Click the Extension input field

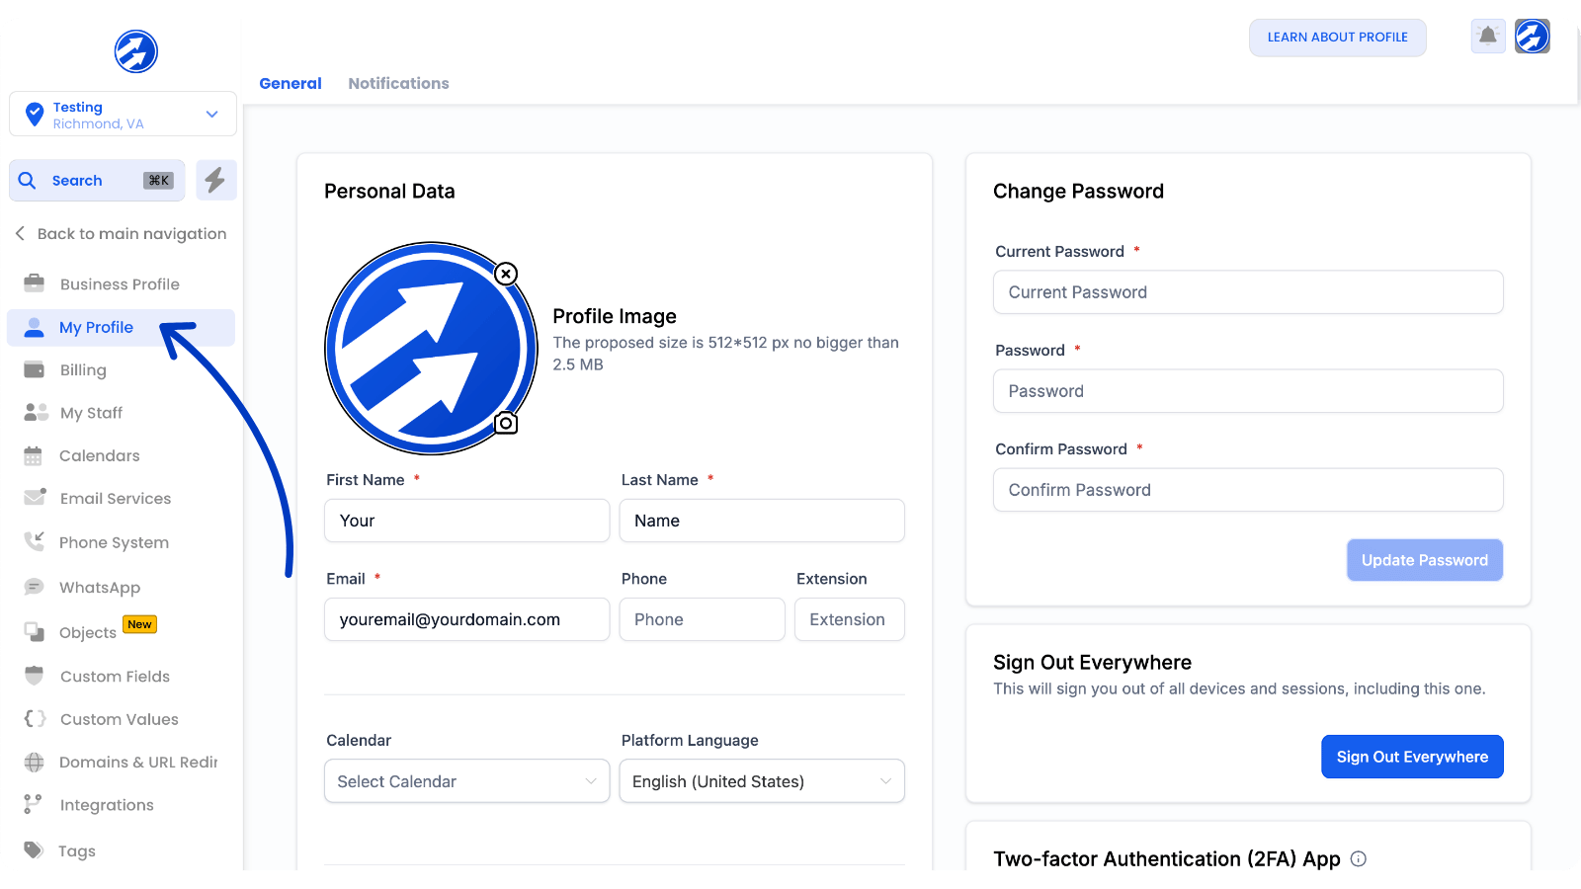click(850, 619)
